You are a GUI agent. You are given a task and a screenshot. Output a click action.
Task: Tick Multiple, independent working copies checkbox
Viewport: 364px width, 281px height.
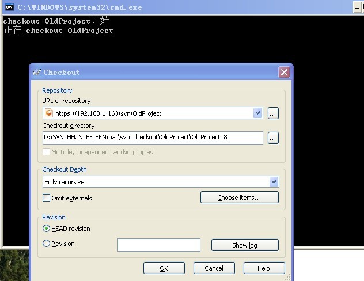click(47, 152)
